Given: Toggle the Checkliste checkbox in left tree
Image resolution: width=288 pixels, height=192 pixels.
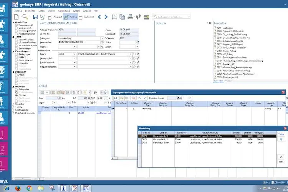Looking at the screenshot, I should pos(13,104).
